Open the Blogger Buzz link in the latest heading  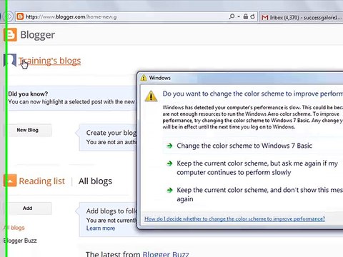166,254
